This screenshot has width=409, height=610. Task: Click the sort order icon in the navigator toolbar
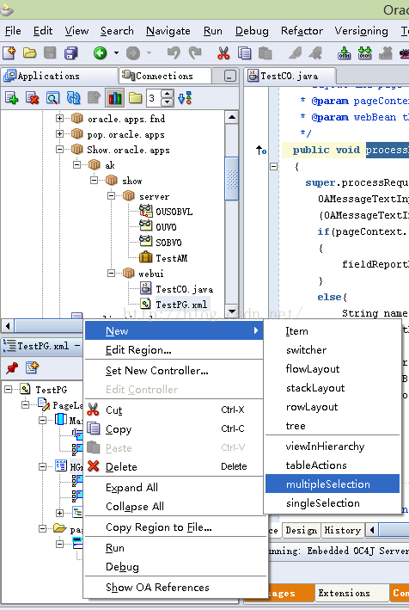[185, 98]
